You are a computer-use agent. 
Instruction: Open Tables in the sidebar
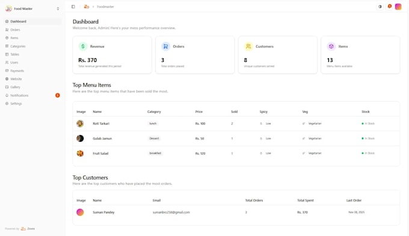(32, 54)
